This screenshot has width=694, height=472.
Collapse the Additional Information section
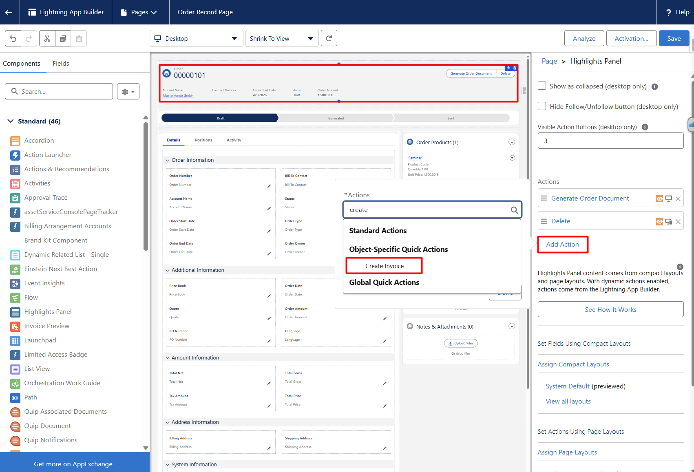(168, 270)
